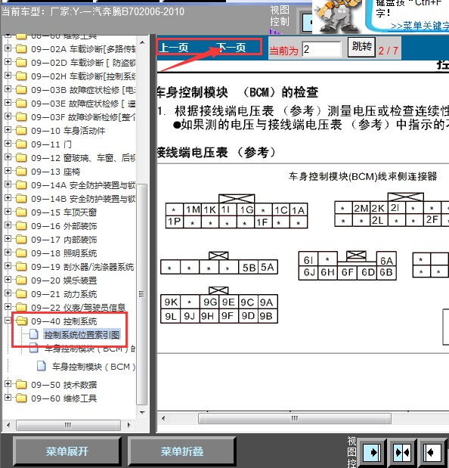
Task: Click the 跳转 jump button
Action: point(361,47)
